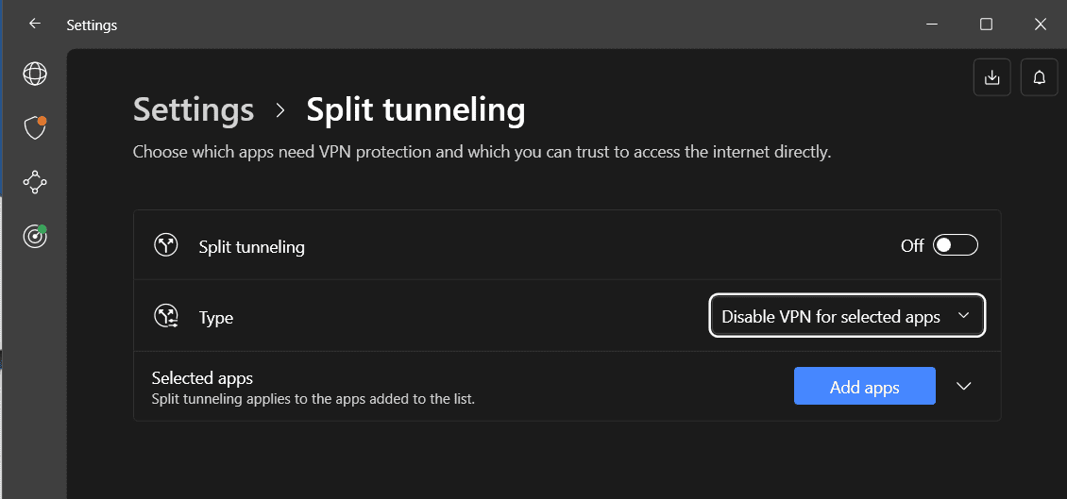Close the Settings window

(1040, 25)
